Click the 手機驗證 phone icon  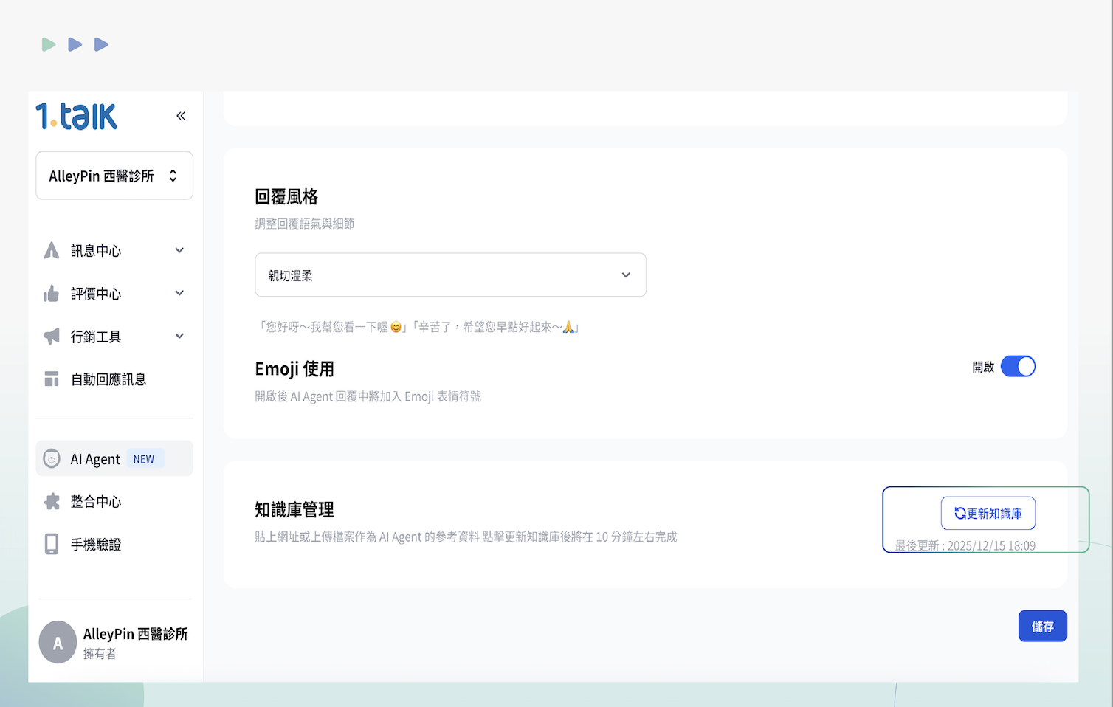click(52, 545)
